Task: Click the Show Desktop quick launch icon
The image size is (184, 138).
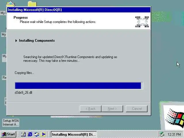Action: [23, 134]
